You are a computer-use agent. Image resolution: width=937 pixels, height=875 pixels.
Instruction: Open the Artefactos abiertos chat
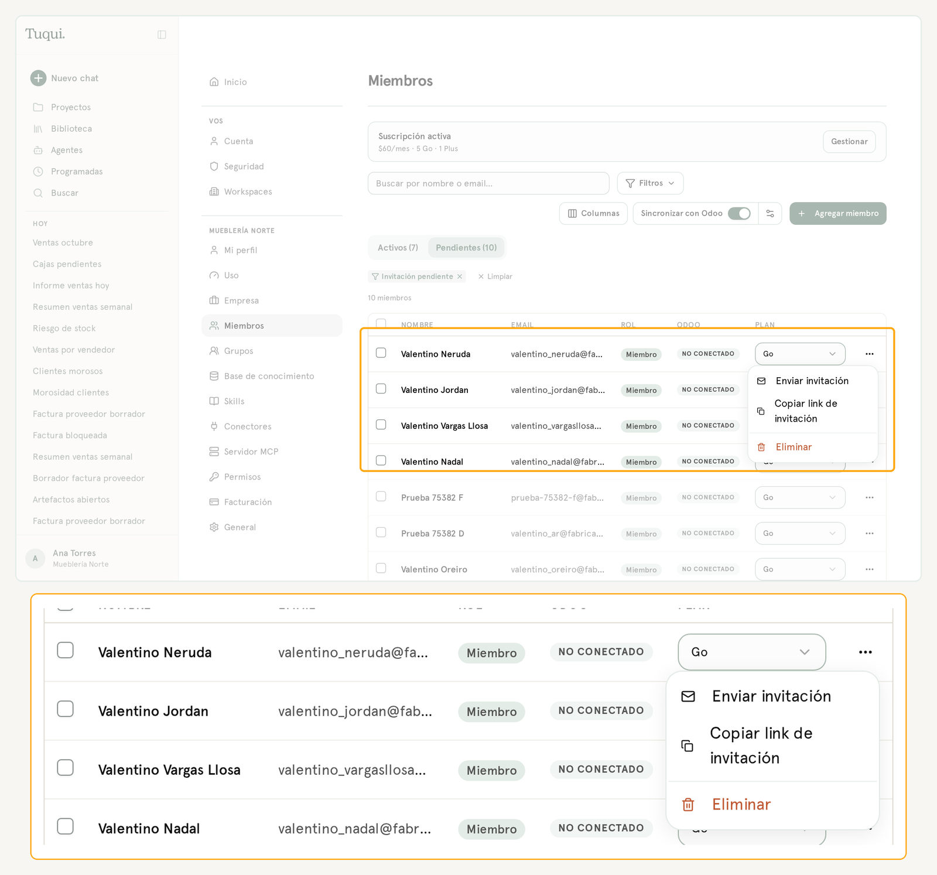71,500
